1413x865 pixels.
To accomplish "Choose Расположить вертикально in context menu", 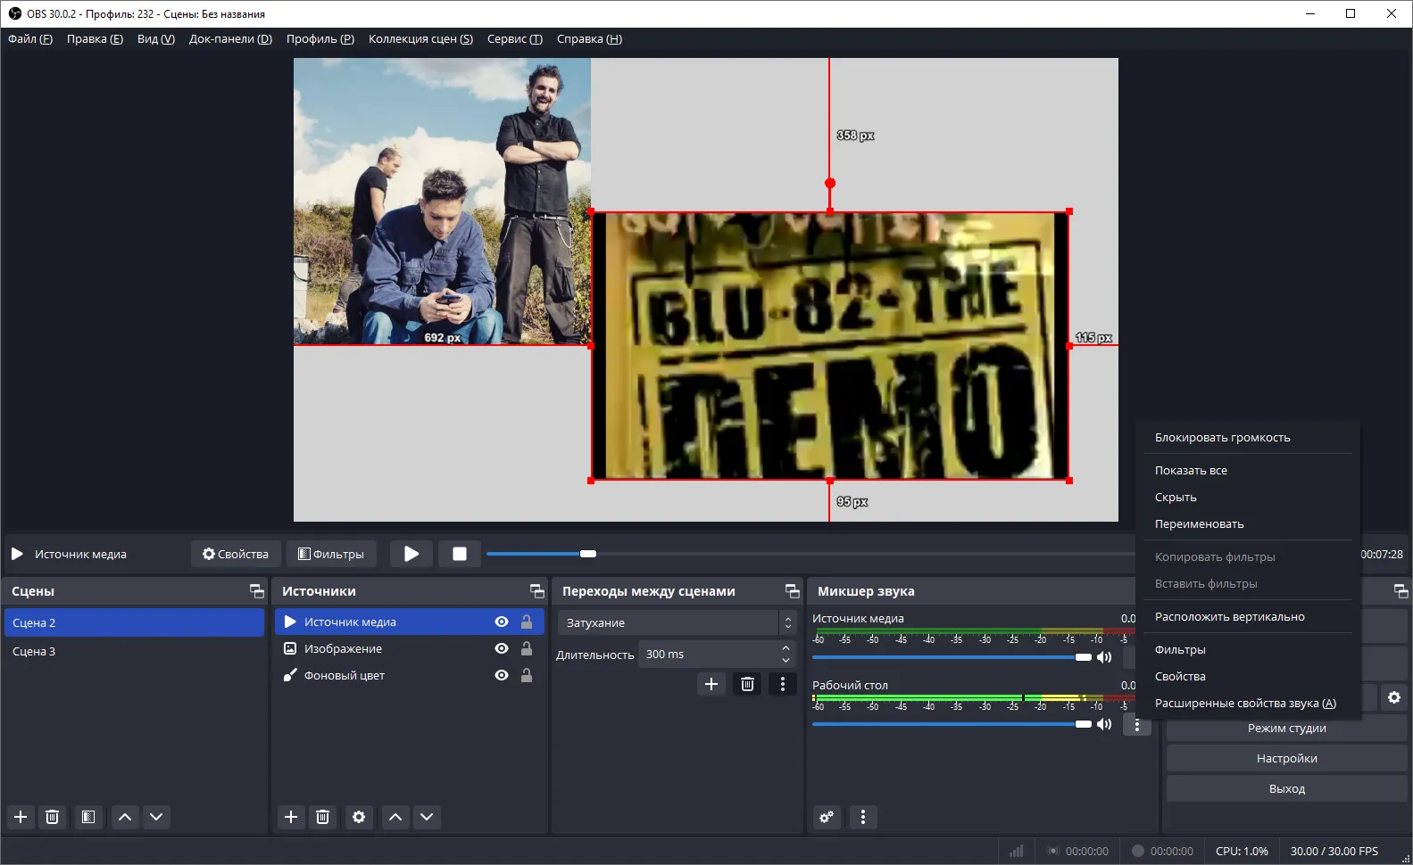I will (1248, 616).
